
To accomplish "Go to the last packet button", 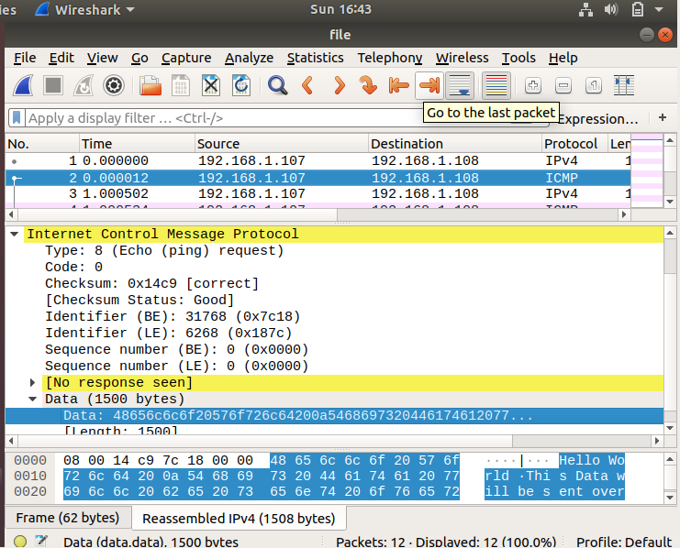I will click(429, 86).
